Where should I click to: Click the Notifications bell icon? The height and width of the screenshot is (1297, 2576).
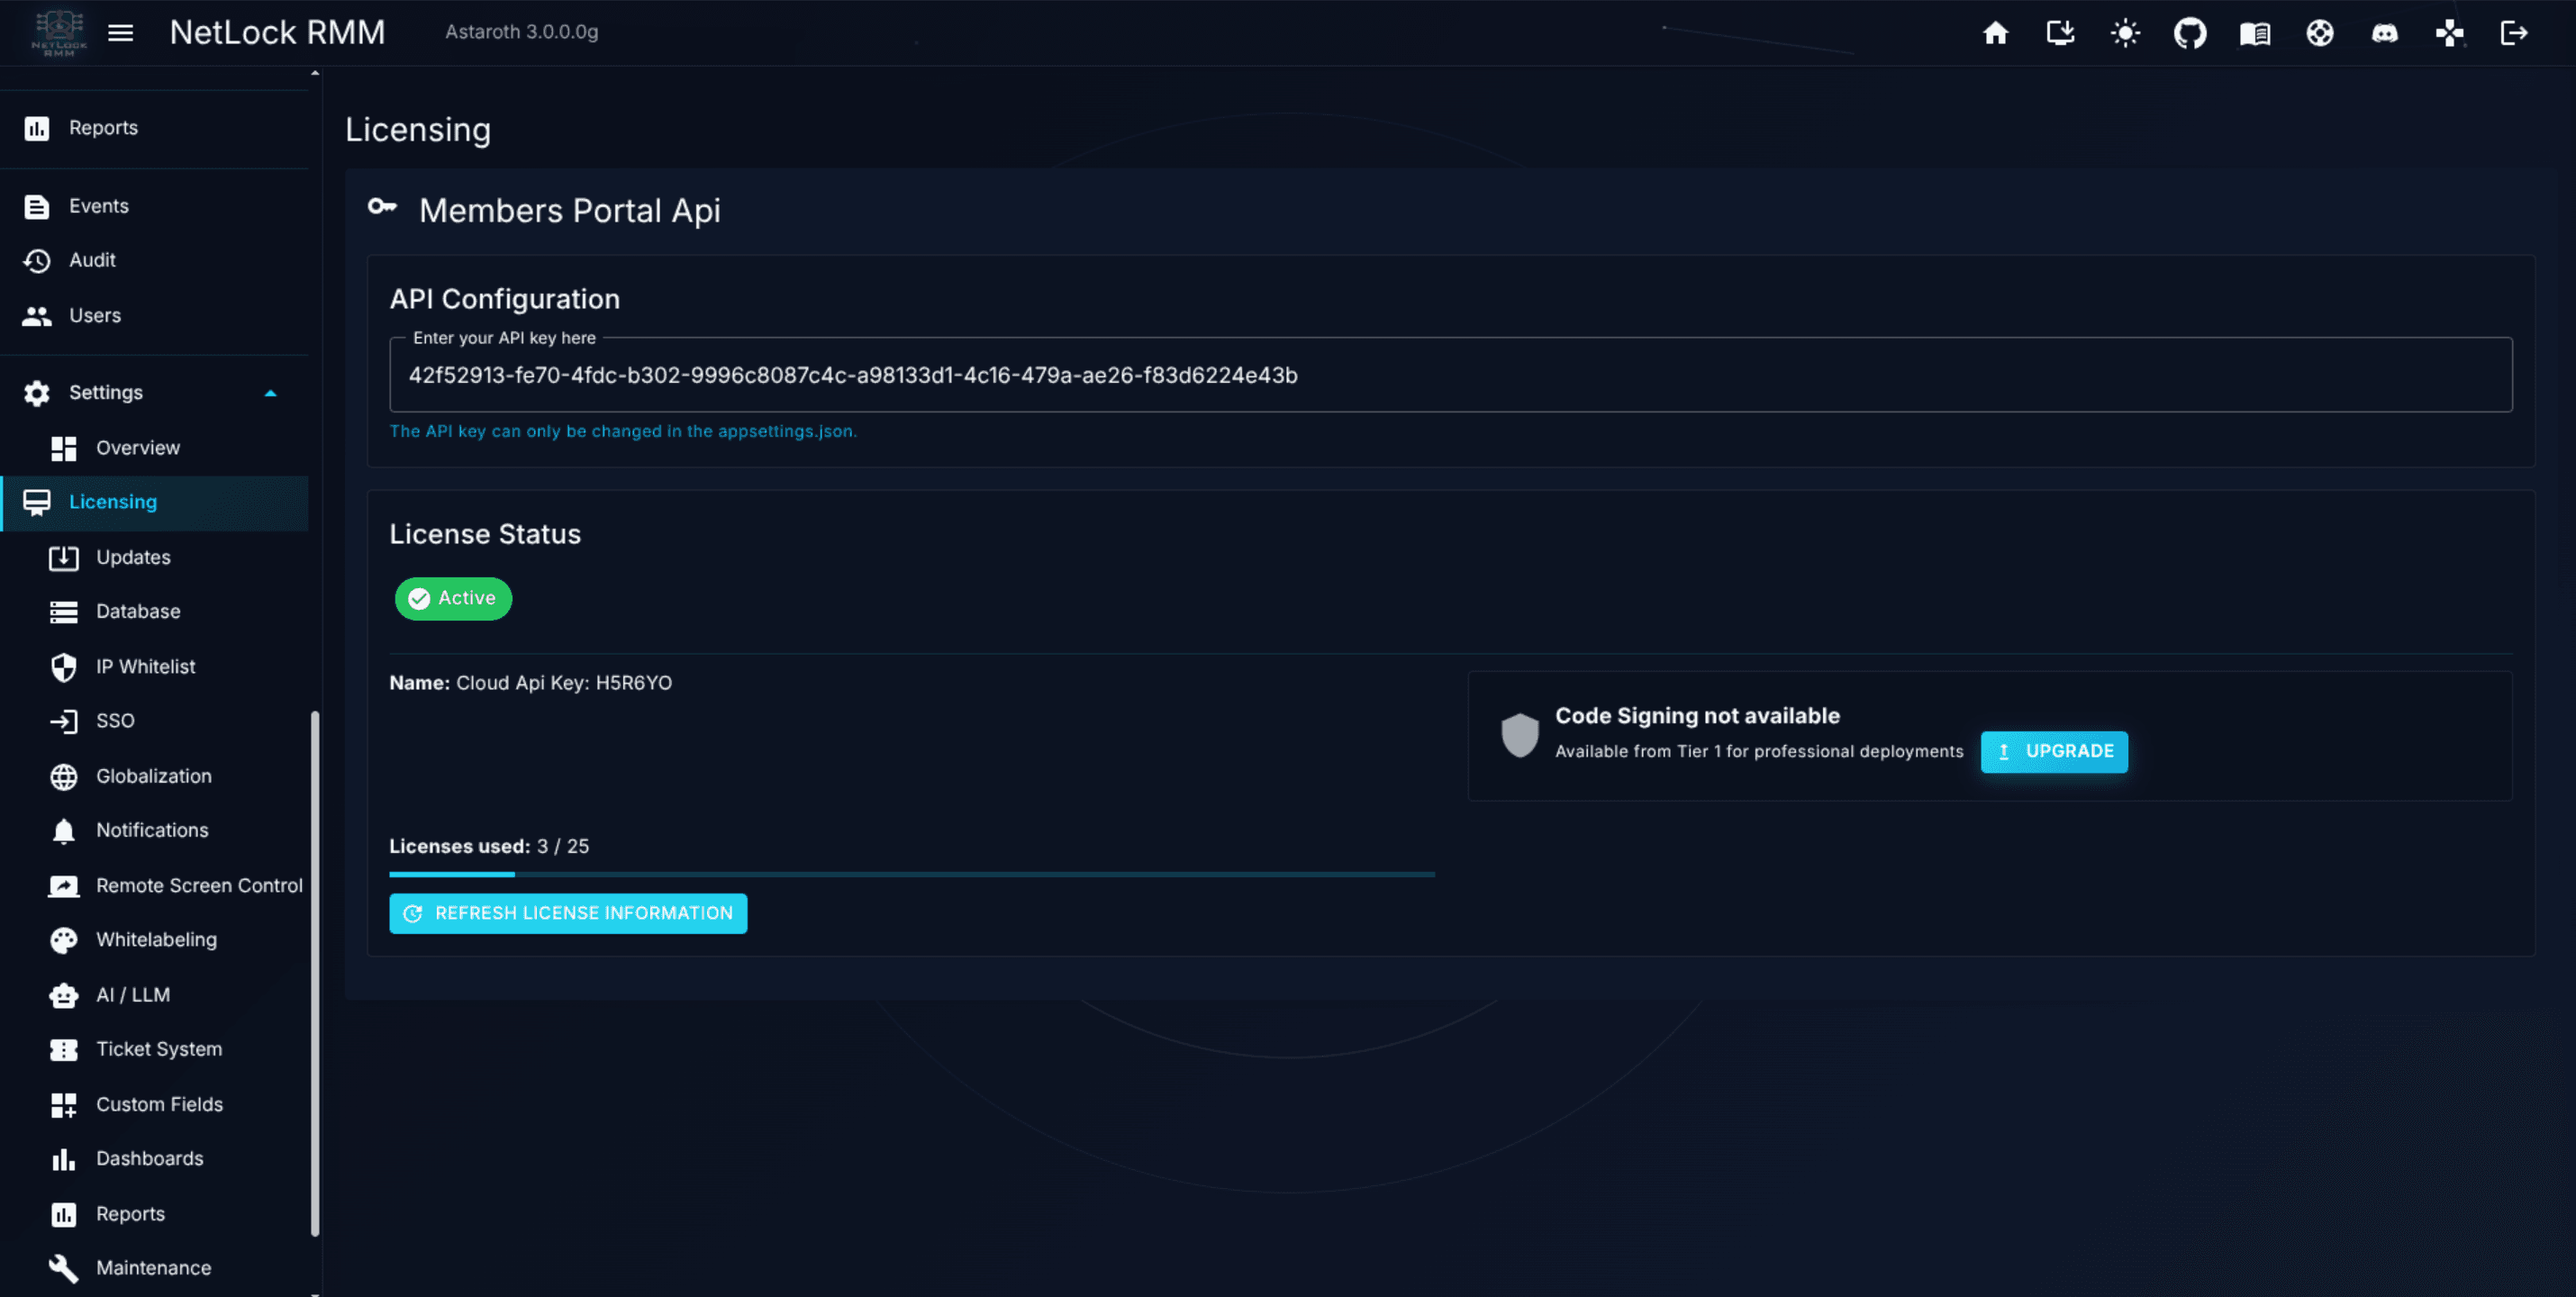tap(64, 831)
